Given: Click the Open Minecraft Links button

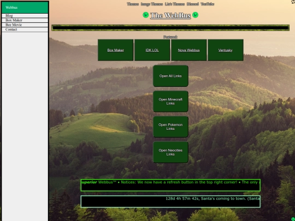Looking at the screenshot, I should [170, 101].
